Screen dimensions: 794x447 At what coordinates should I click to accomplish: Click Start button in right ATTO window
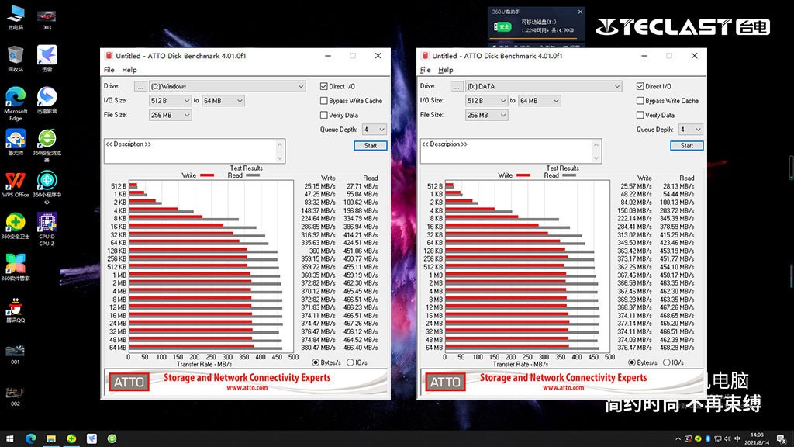coord(687,146)
